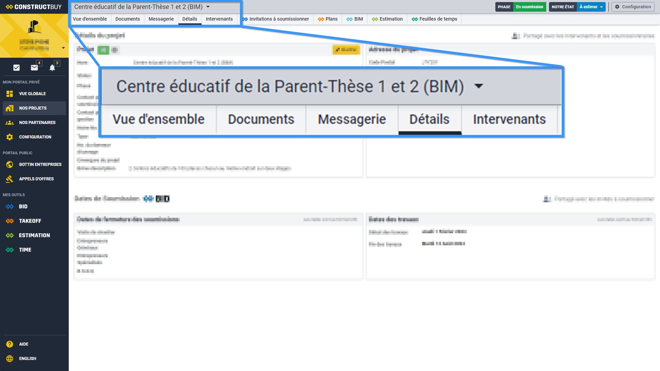Launch the BID tool label

click(x=23, y=206)
